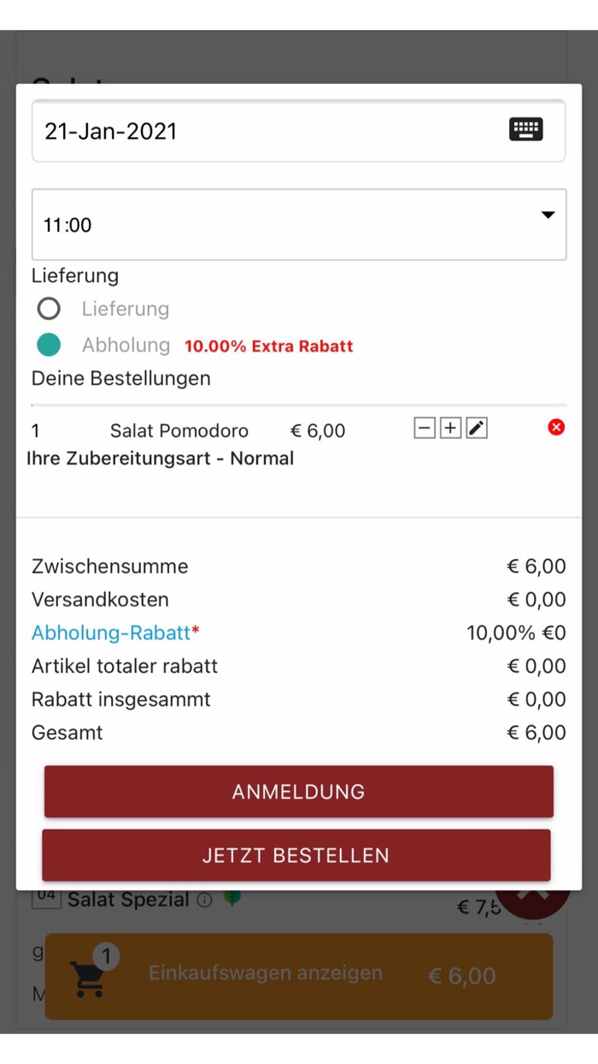Remove Salat Pomodoro with red delete icon
598x1064 pixels.
556,427
